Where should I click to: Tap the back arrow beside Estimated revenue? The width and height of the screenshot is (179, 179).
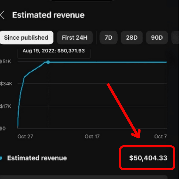2,15
